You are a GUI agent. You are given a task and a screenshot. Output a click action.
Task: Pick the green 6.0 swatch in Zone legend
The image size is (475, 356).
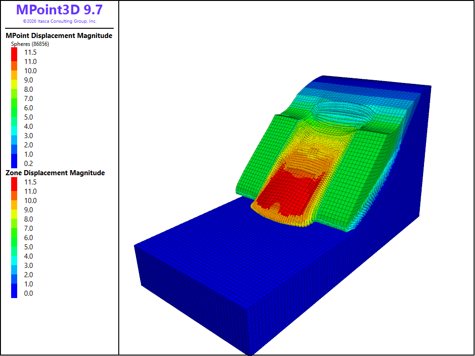[14, 242]
